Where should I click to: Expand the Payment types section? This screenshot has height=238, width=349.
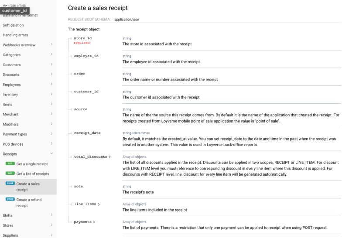[28, 134]
